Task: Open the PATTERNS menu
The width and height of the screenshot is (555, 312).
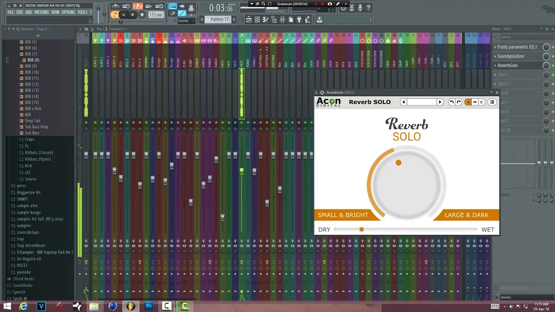Action: point(42,12)
